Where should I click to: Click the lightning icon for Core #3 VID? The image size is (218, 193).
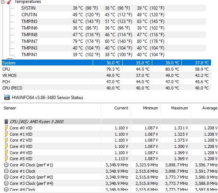coord(6,146)
